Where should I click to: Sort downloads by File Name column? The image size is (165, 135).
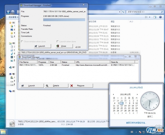point(28,62)
